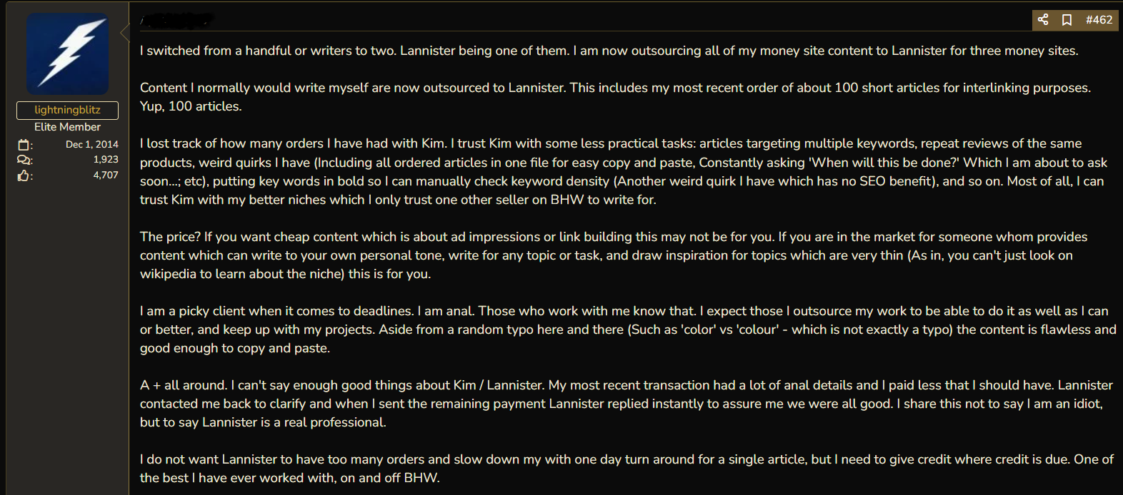
Task: Open the 1,923 messages count
Action: tap(106, 159)
